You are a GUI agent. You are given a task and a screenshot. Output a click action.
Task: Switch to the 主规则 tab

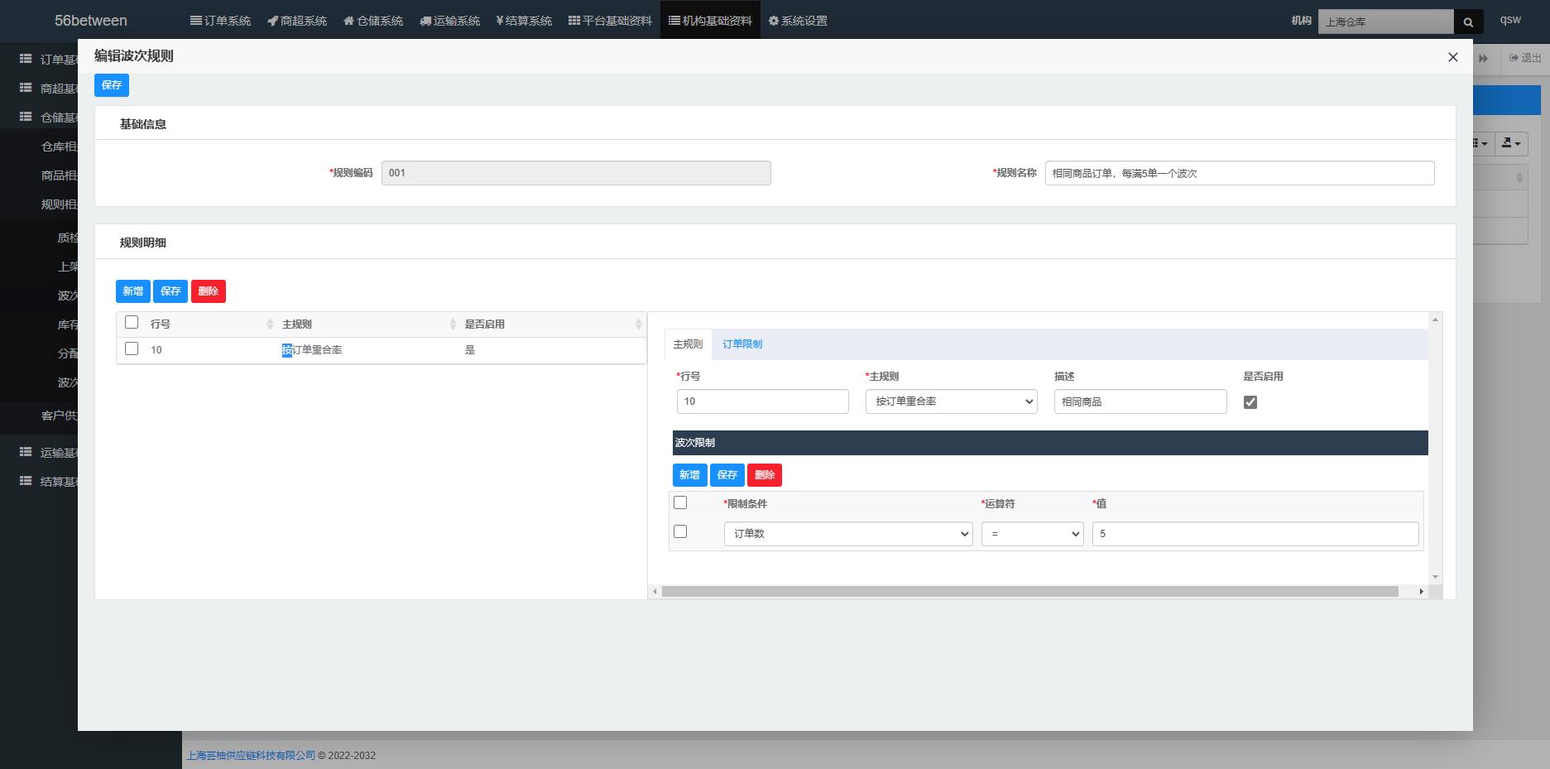click(688, 344)
